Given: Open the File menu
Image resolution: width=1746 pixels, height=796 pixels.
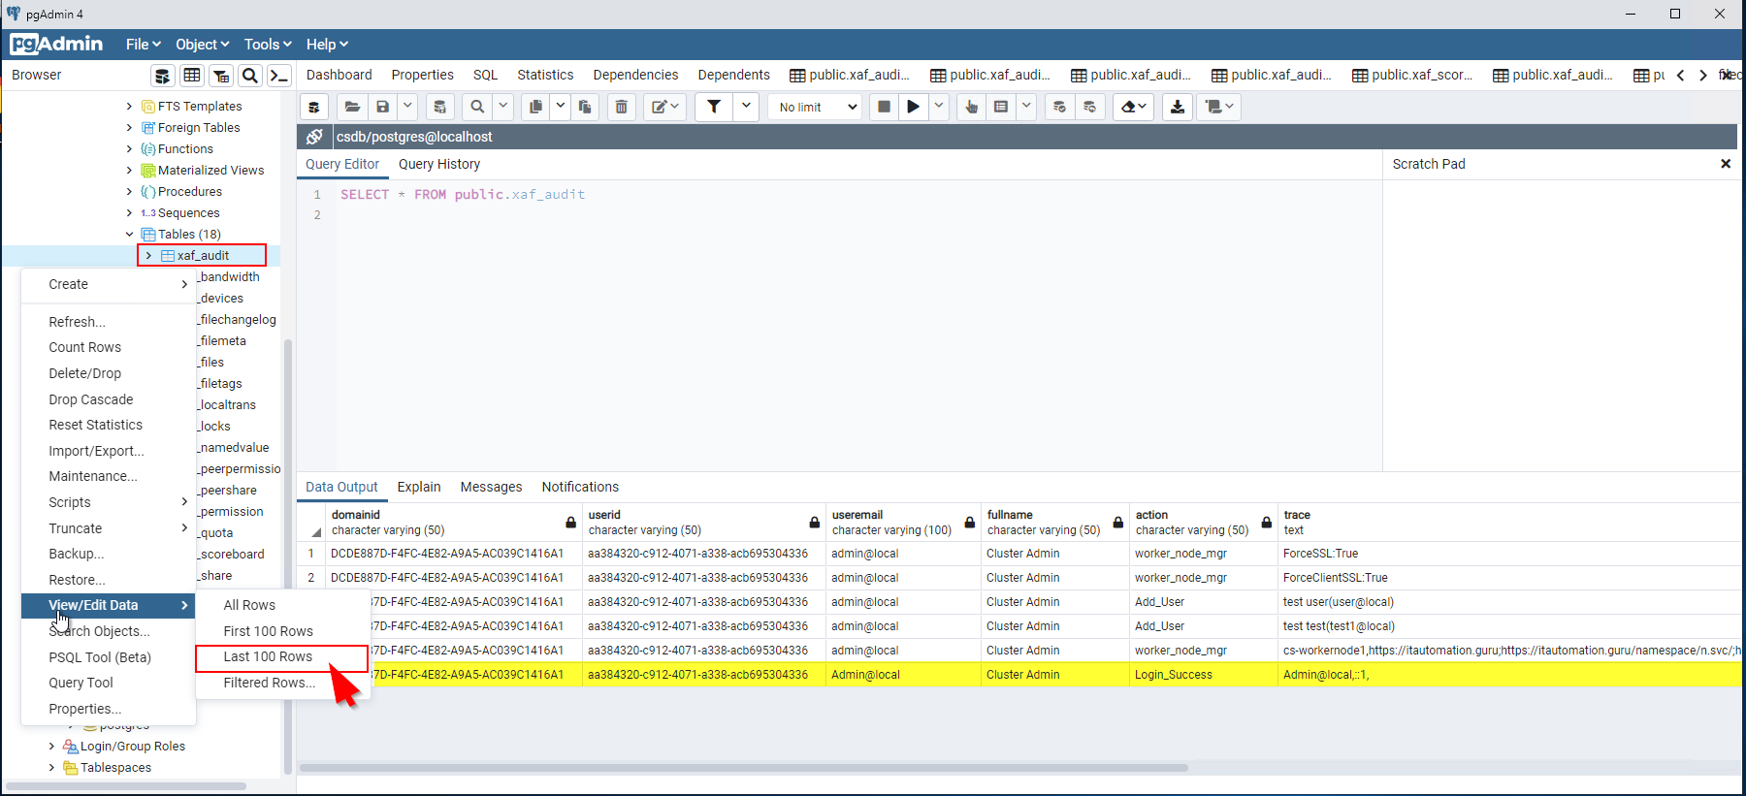Looking at the screenshot, I should [143, 45].
